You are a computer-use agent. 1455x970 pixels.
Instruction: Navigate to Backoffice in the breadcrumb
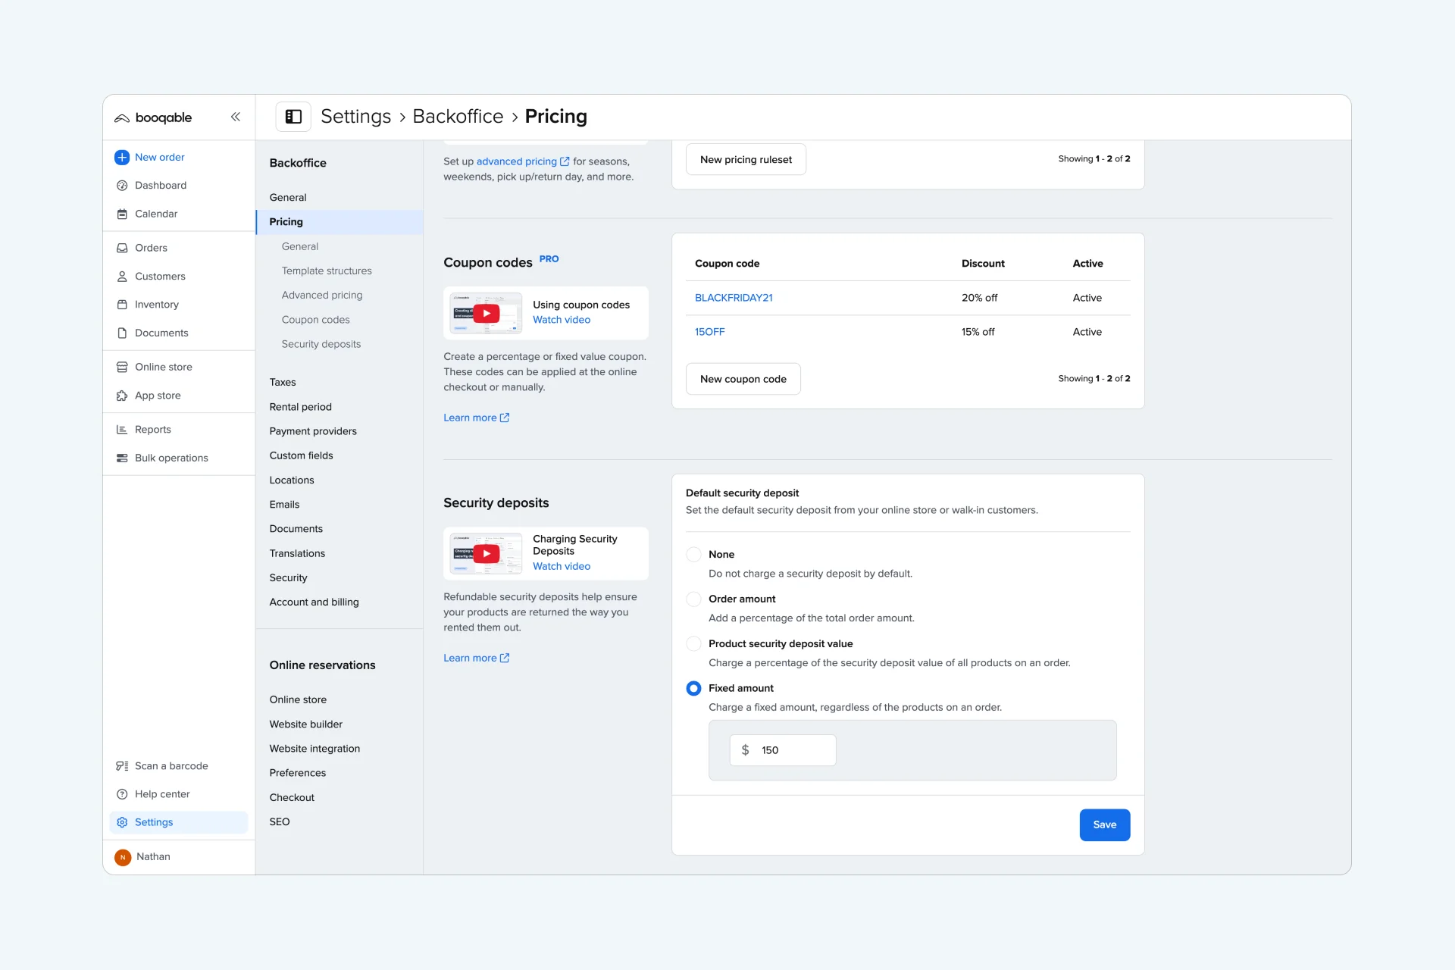[458, 117]
